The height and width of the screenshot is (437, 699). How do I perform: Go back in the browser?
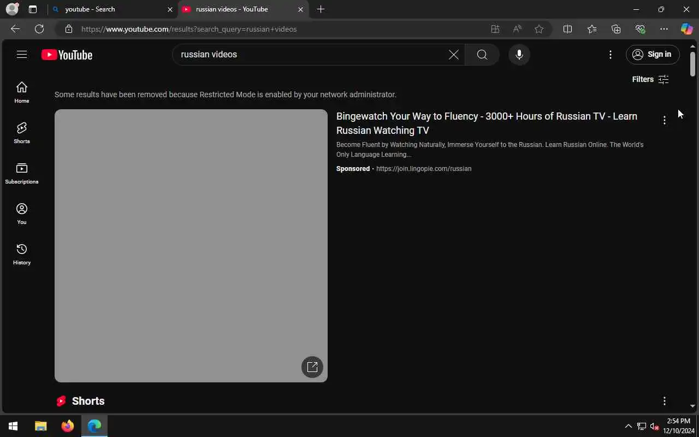[x=15, y=29]
